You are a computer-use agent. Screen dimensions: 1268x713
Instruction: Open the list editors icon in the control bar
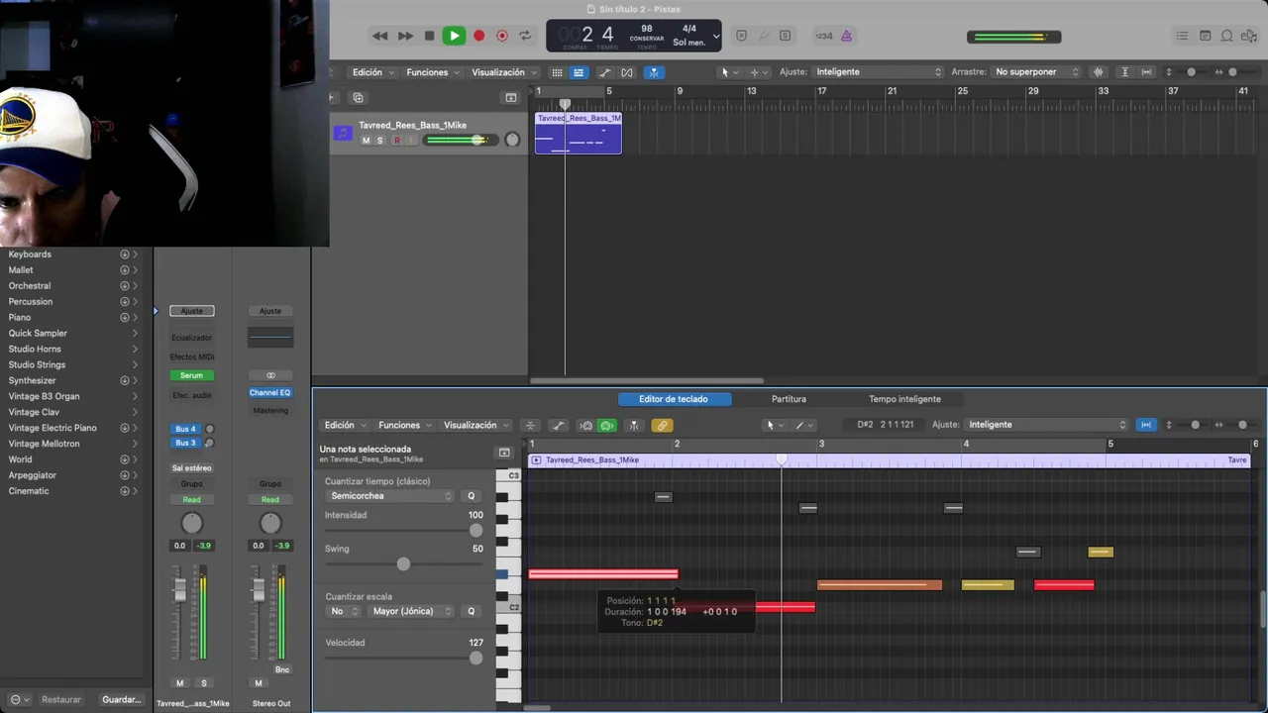tap(1182, 36)
